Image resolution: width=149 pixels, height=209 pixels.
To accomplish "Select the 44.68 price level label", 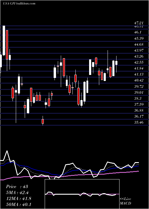I will pos(139,44).
